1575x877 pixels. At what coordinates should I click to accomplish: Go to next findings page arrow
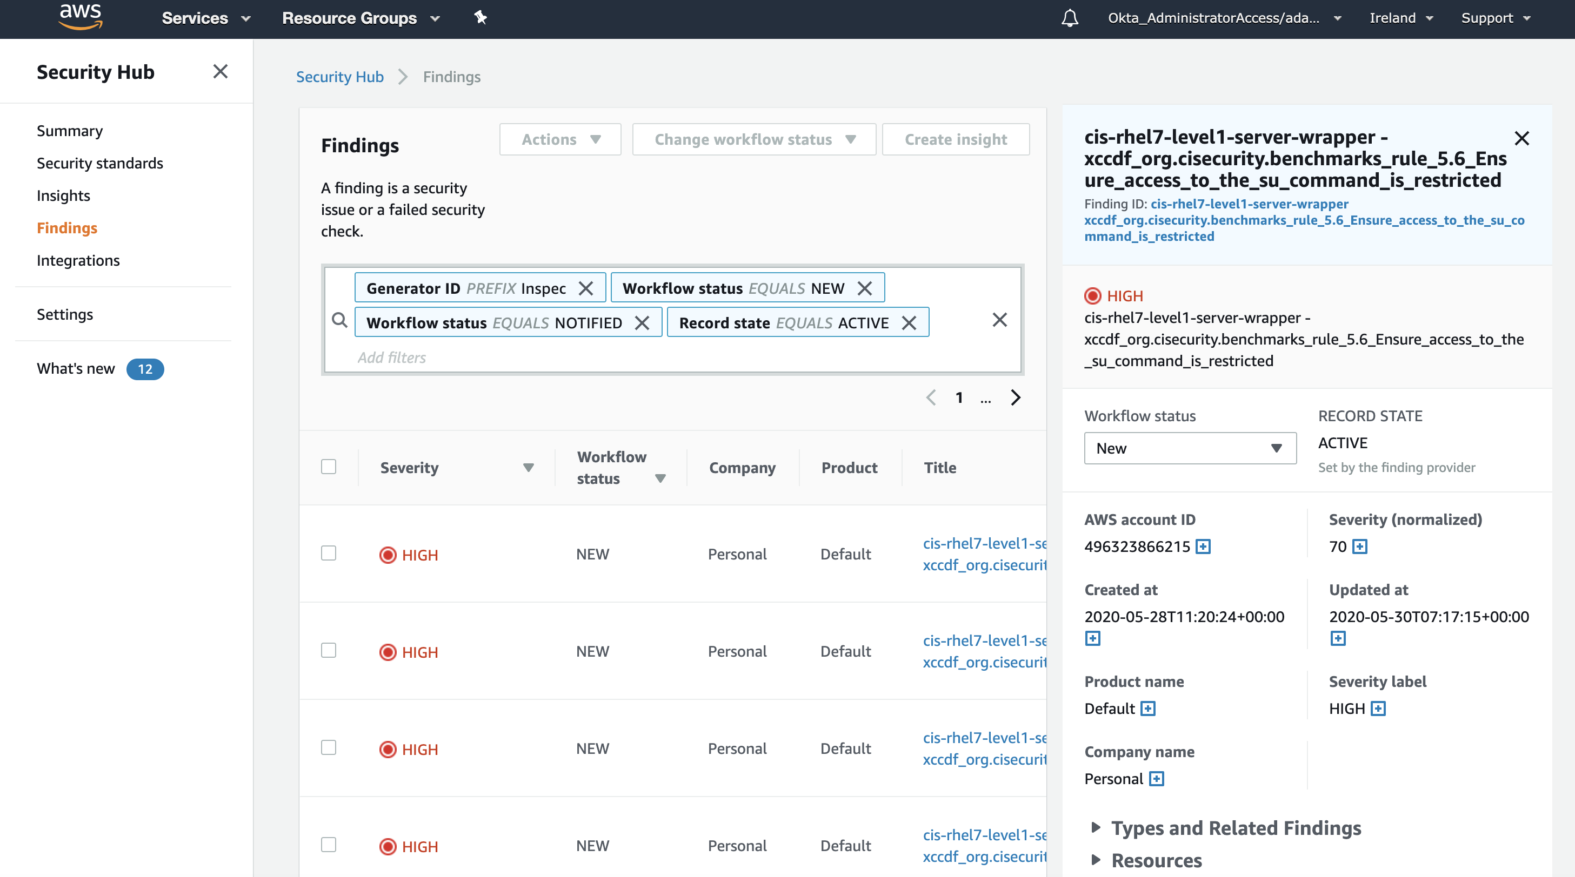pos(1016,397)
